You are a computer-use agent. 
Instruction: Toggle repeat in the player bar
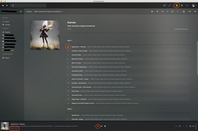point(180,126)
